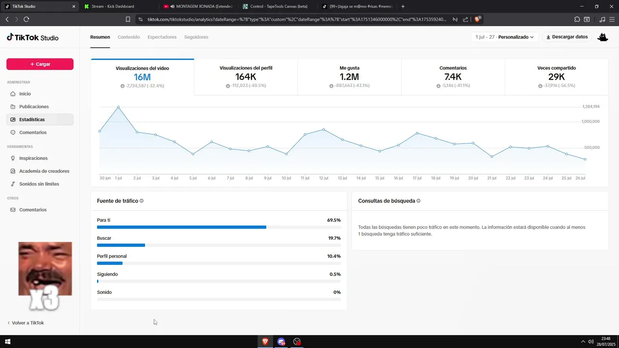This screenshot has height=348, width=619.
Task: Switch to the Espectadores tab
Action: (x=162, y=37)
